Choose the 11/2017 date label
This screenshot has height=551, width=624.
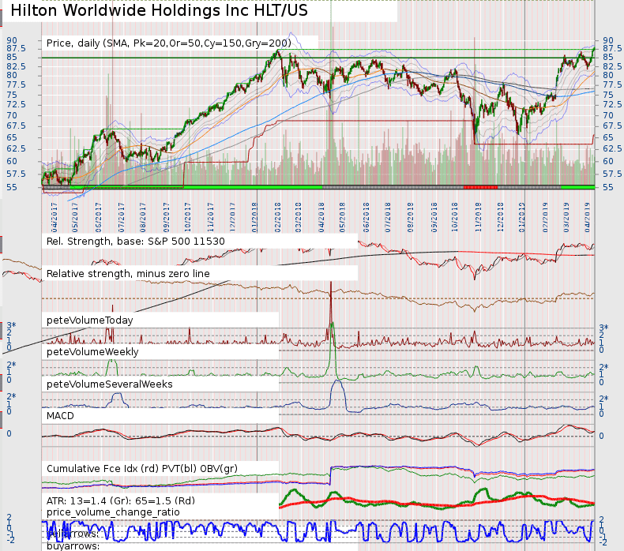tap(211, 218)
